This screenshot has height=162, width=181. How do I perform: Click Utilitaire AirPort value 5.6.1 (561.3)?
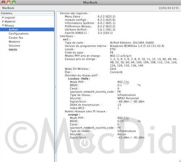[106, 29]
